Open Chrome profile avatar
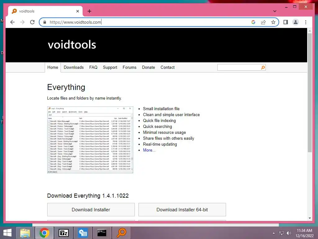Image resolution: width=318 pixels, height=239 pixels. coord(296,22)
